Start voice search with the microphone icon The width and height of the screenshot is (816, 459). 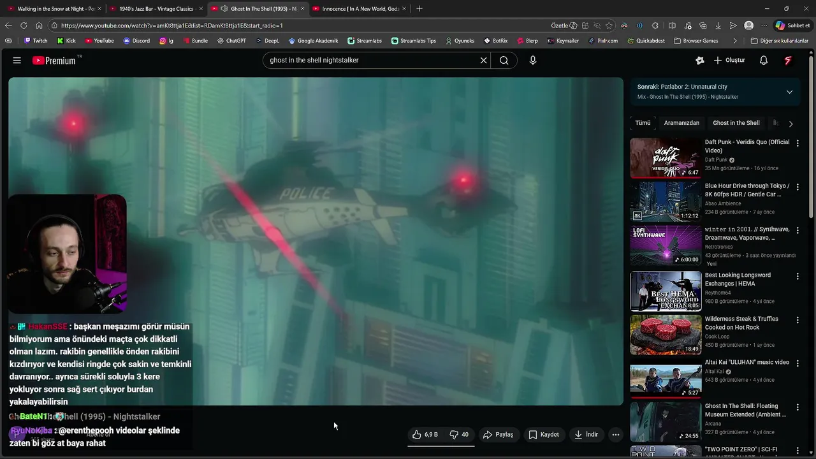[x=533, y=61]
